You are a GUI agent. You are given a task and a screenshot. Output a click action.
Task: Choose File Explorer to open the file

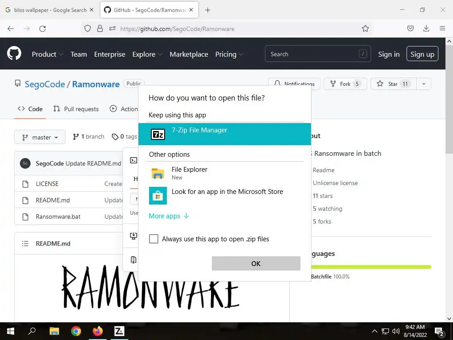224,173
